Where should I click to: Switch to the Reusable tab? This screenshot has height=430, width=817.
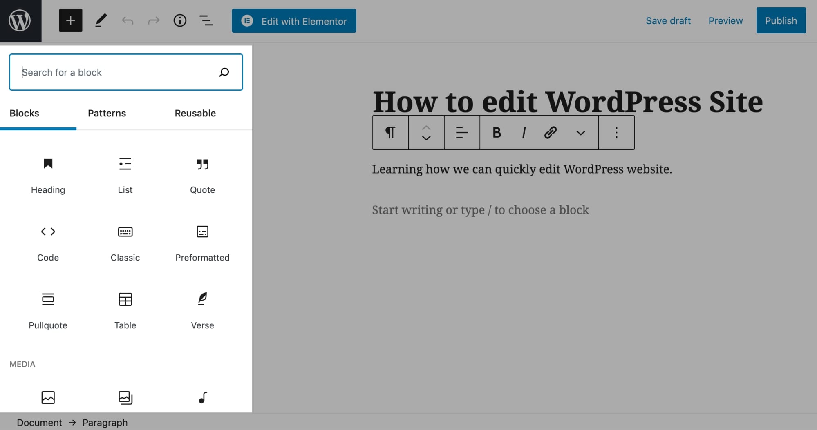point(195,113)
